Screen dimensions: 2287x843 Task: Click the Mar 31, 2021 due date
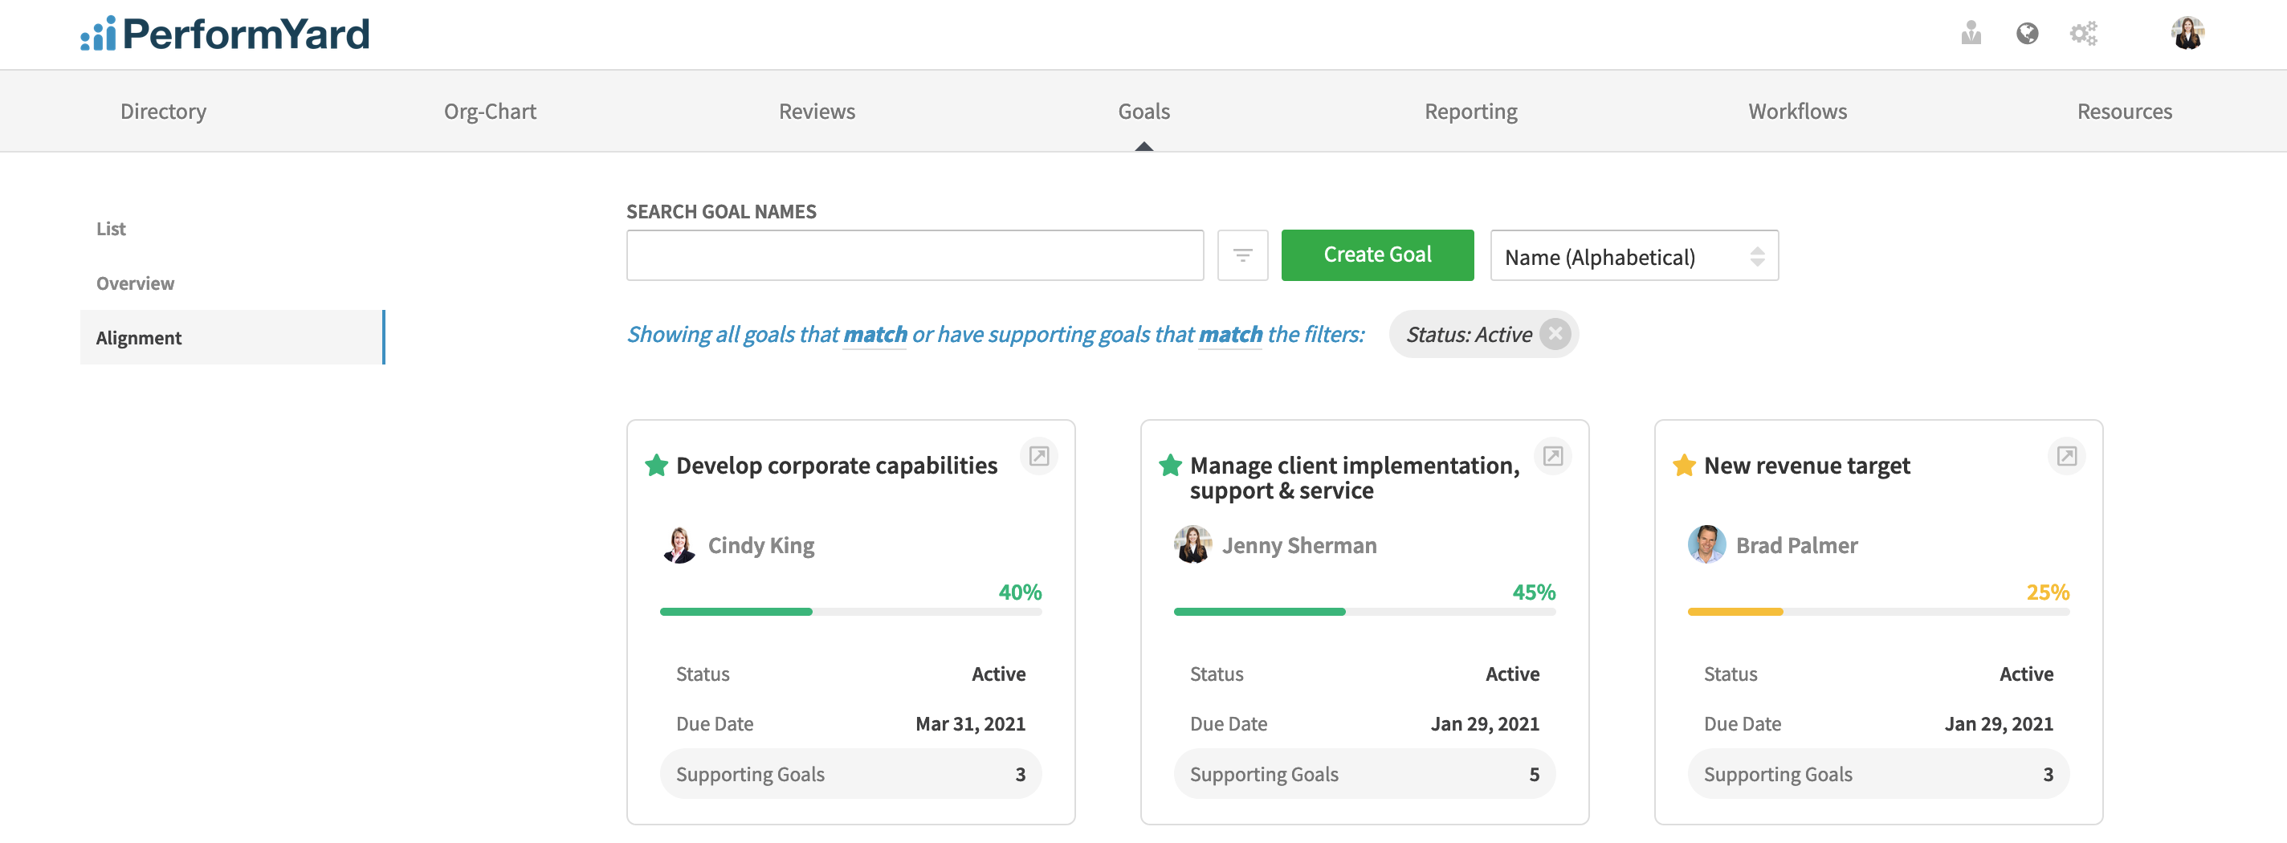(970, 724)
